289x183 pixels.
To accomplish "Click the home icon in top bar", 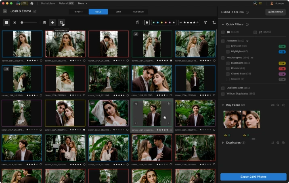I will click(x=32, y=3).
